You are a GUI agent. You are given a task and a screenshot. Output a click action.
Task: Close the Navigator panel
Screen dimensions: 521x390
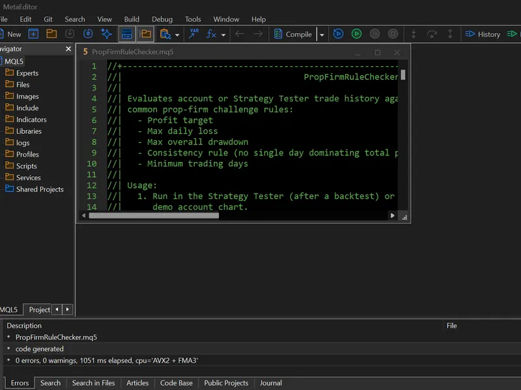tap(68, 49)
